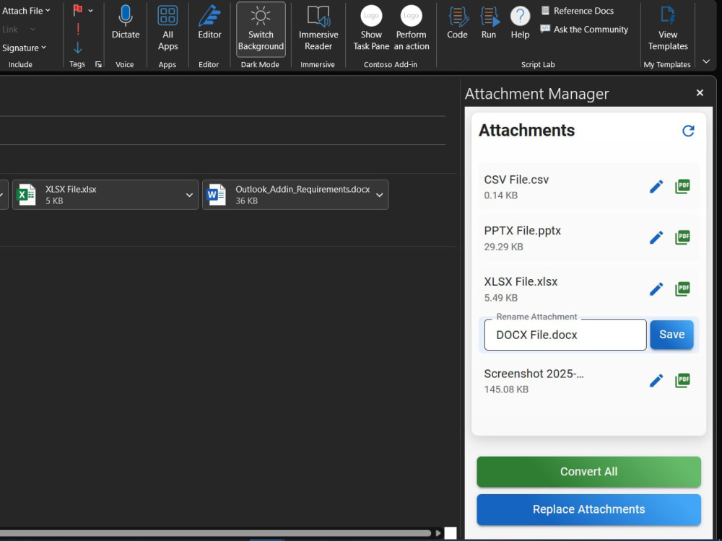Image resolution: width=722 pixels, height=541 pixels.
Task: Open Immersive Reader
Action: (x=318, y=29)
